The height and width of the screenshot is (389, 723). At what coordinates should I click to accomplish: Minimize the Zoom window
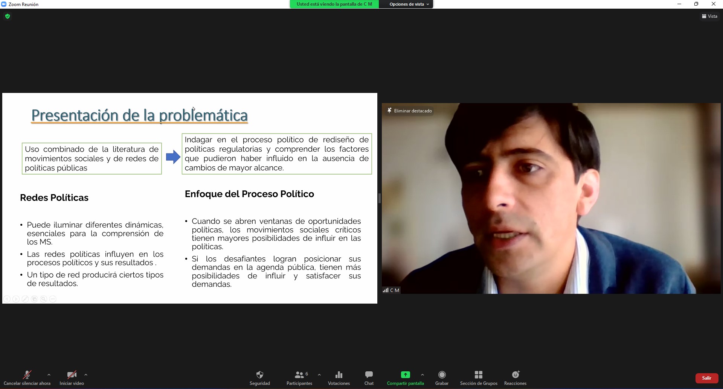(x=679, y=4)
